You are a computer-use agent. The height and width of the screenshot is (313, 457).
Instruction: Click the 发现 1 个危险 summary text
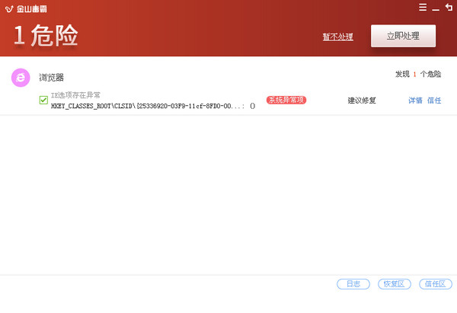(x=418, y=75)
